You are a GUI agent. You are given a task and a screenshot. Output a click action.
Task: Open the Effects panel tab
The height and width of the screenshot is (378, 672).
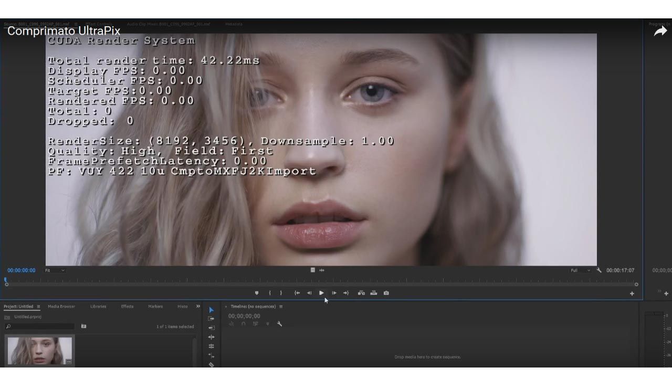click(x=127, y=307)
